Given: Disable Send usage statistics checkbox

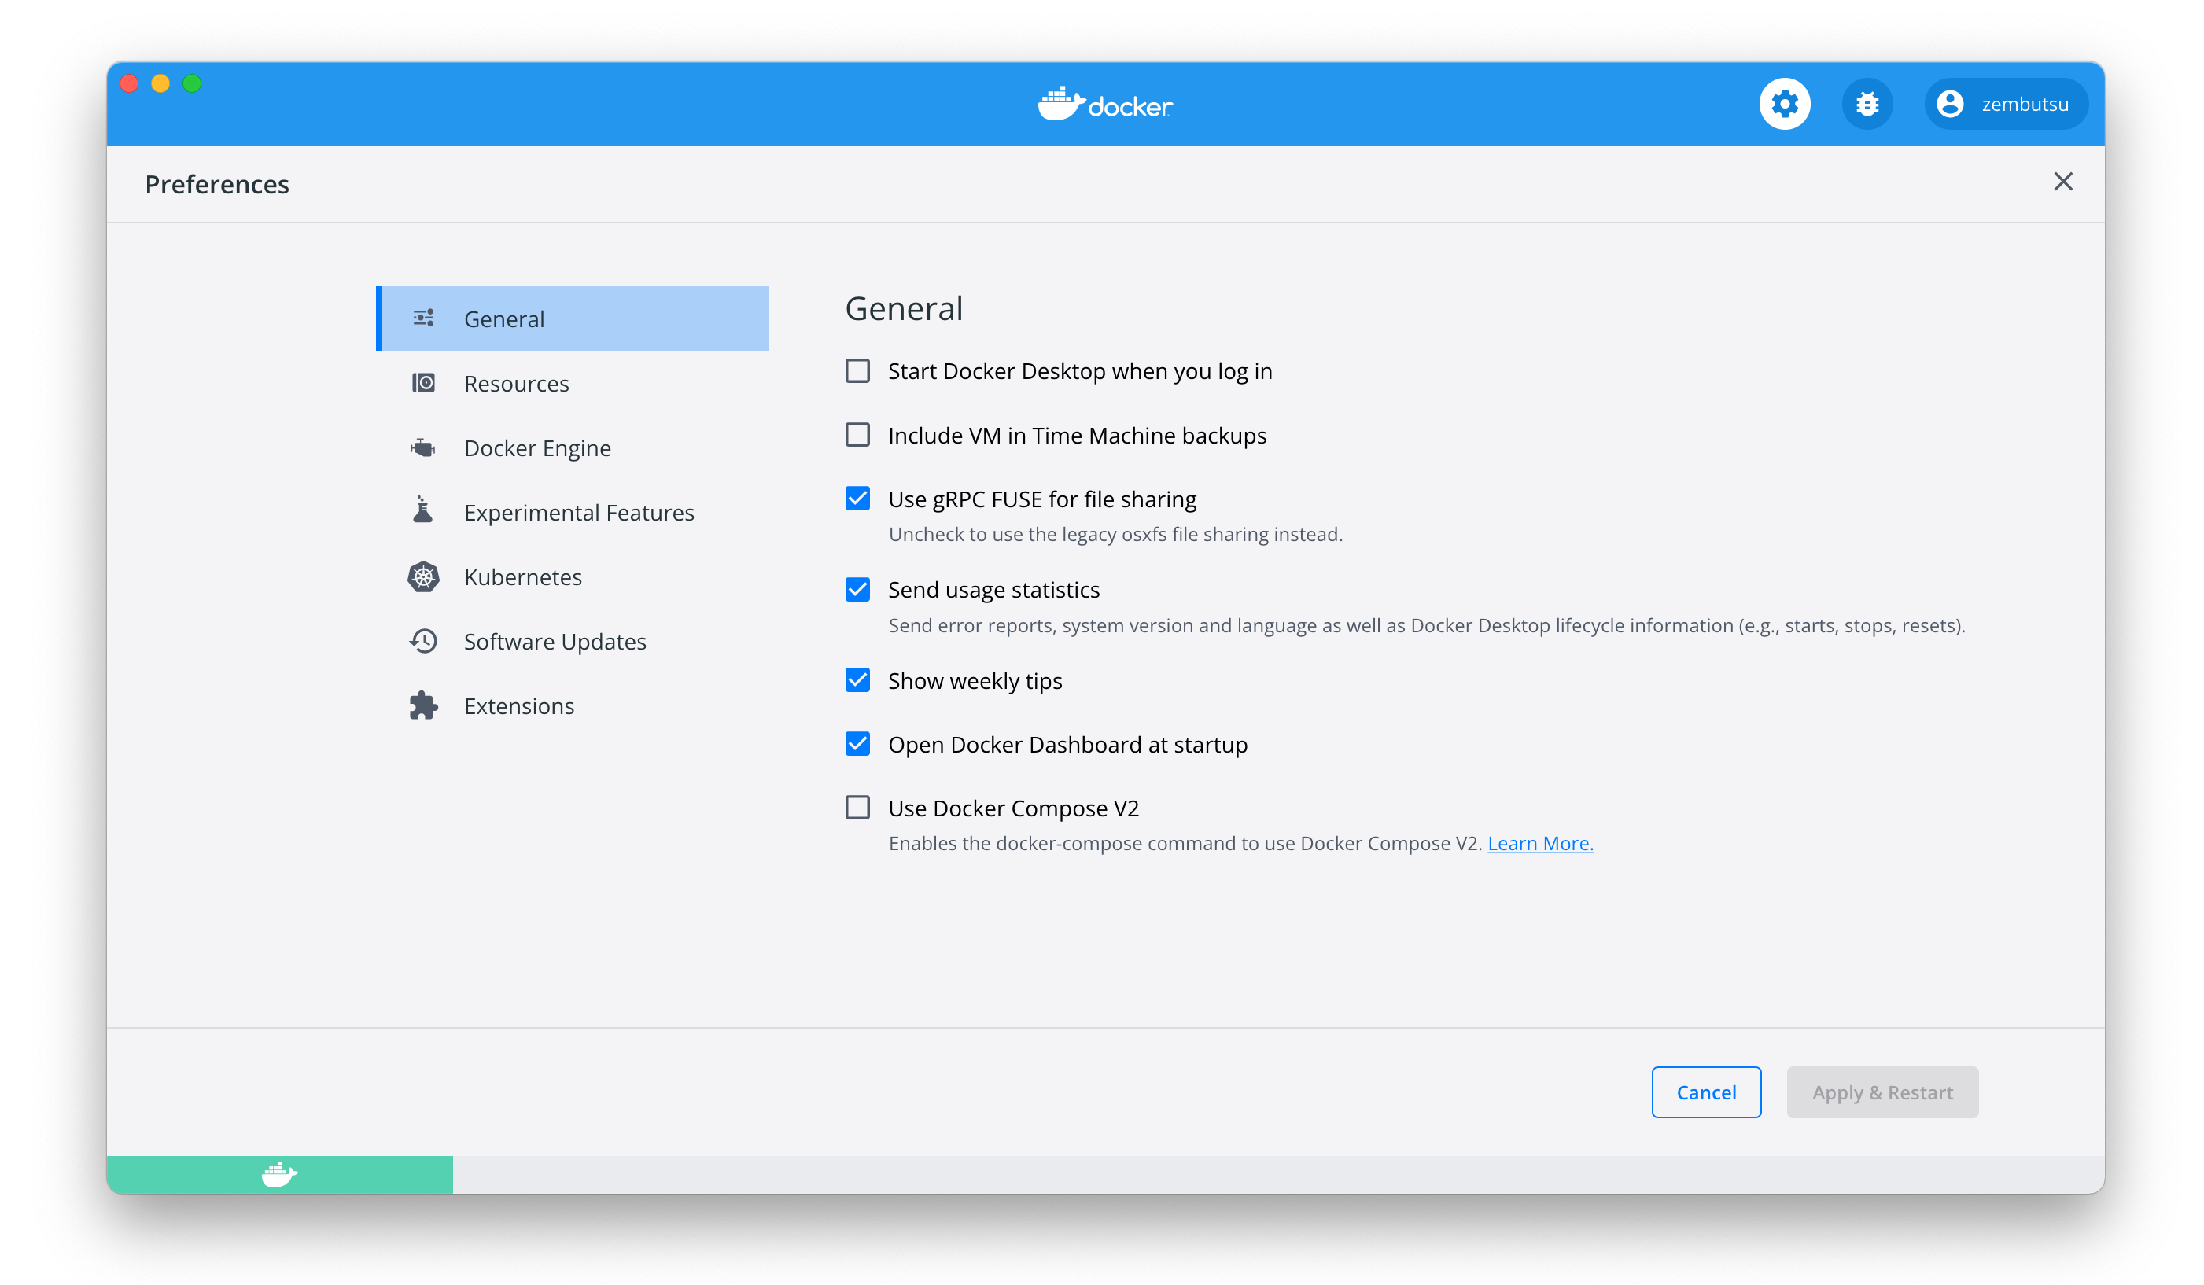Looking at the screenshot, I should (x=857, y=589).
